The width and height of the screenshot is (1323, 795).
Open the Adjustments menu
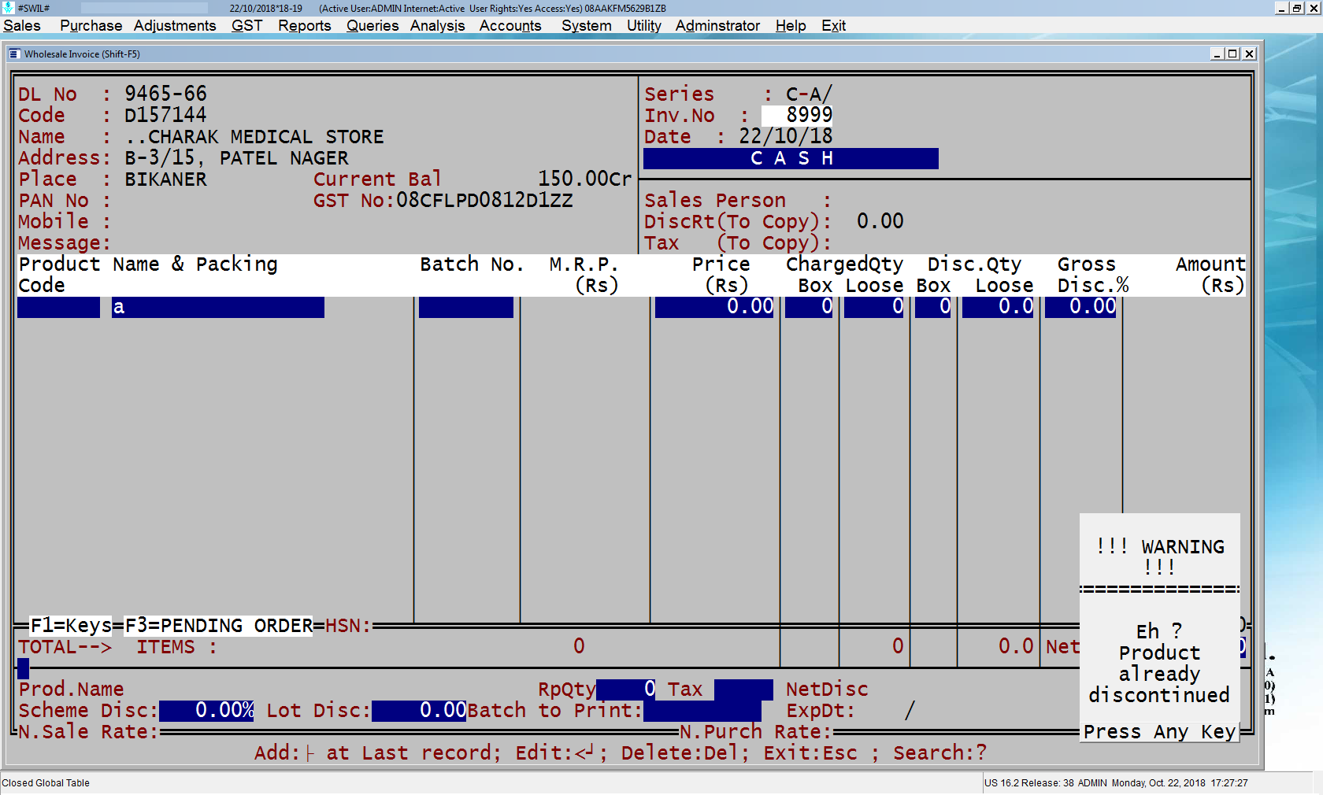point(175,26)
